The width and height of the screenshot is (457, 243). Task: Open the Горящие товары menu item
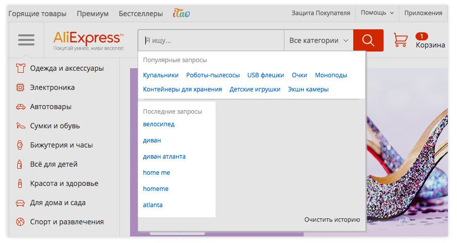pyautogui.click(x=37, y=14)
